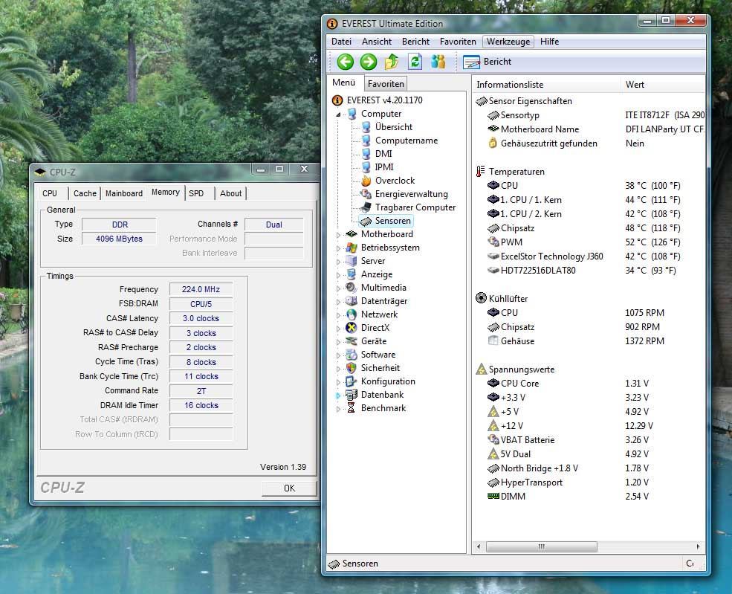The image size is (732, 594).
Task: Click the Energieverwaltung icon in tree
Action: pyautogui.click(x=366, y=194)
